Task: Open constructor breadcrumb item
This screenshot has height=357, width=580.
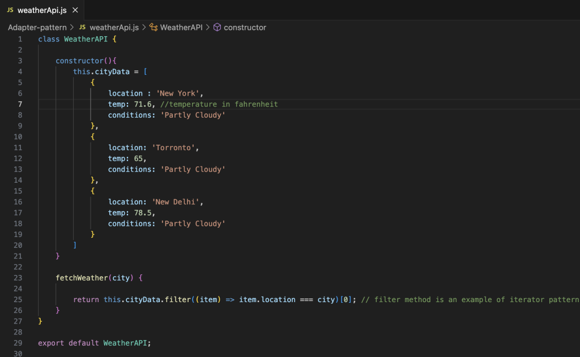Action: [245, 27]
